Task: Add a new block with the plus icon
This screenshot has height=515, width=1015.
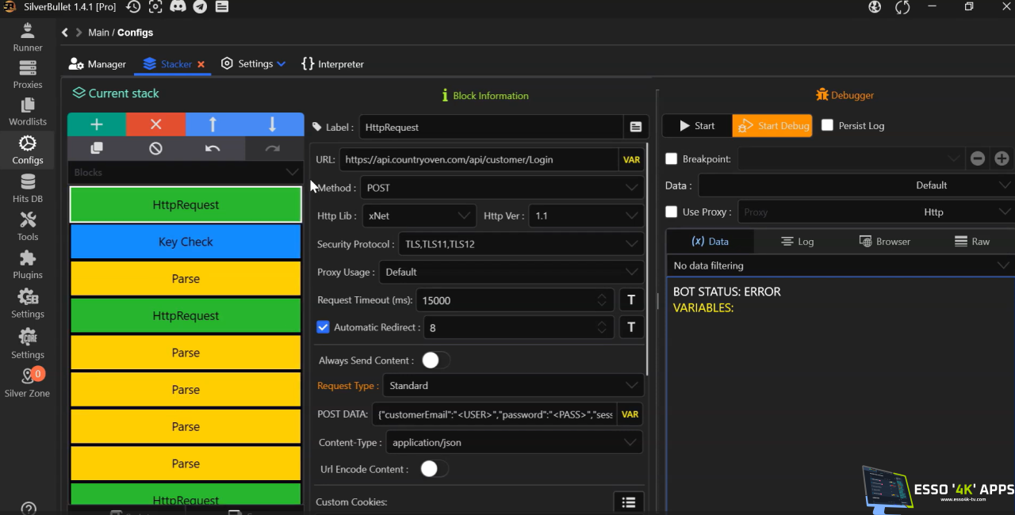Action: 97,124
